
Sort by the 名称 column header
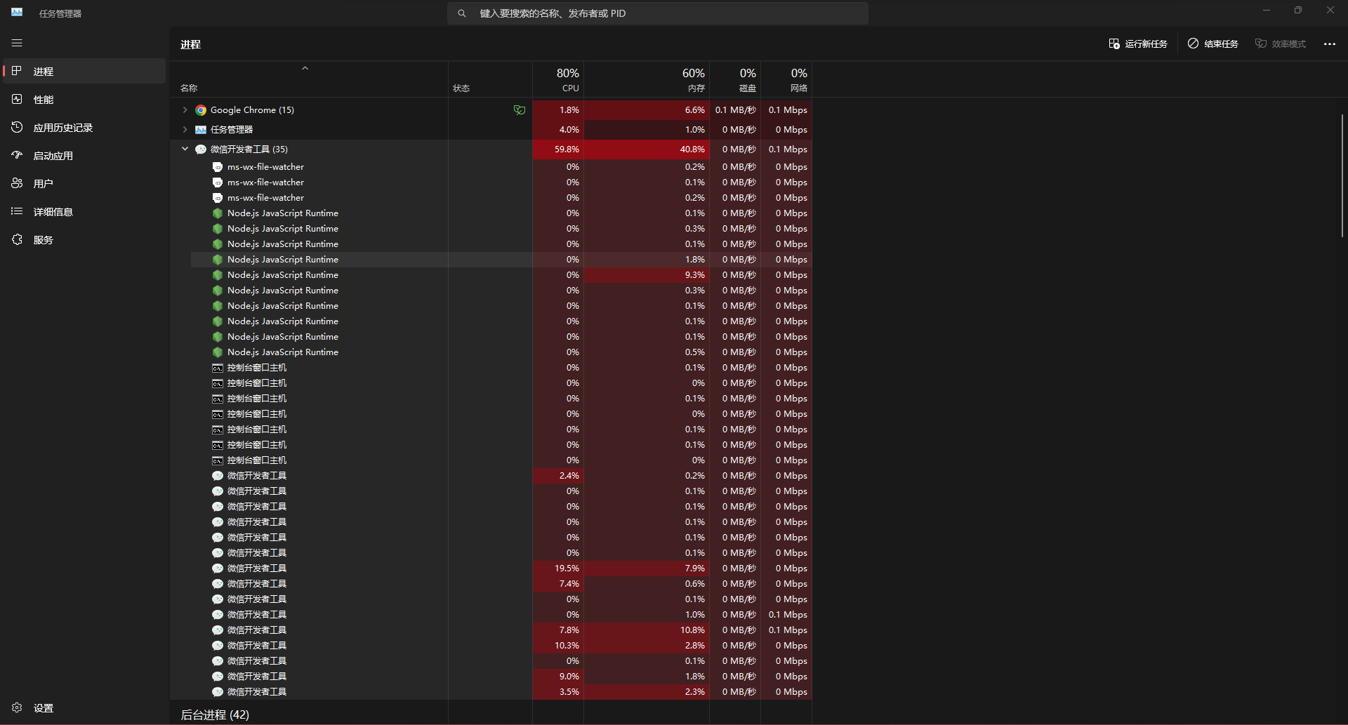click(309, 79)
